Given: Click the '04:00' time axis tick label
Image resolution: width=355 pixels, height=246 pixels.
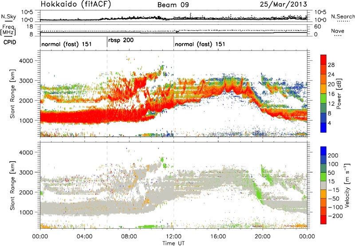Looking at the screenshot, I should (85, 237).
